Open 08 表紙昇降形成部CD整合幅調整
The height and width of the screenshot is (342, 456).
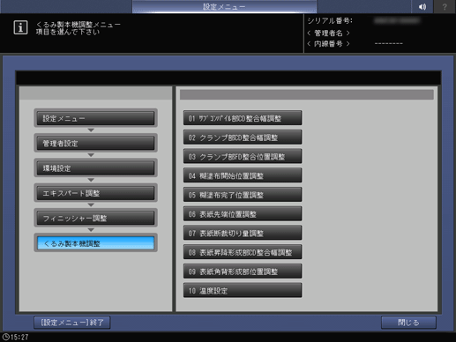[243, 252]
